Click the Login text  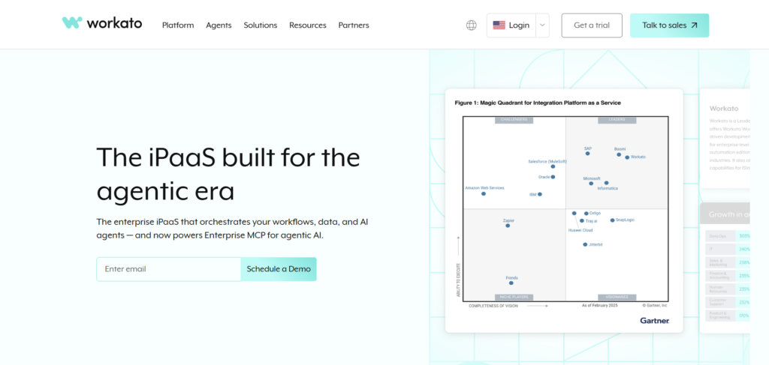point(519,25)
